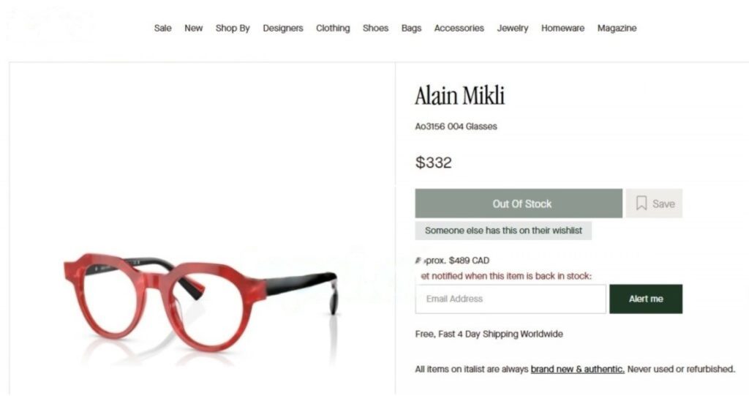Go to the Jewelry section
The height and width of the screenshot is (396, 749).
(x=513, y=29)
